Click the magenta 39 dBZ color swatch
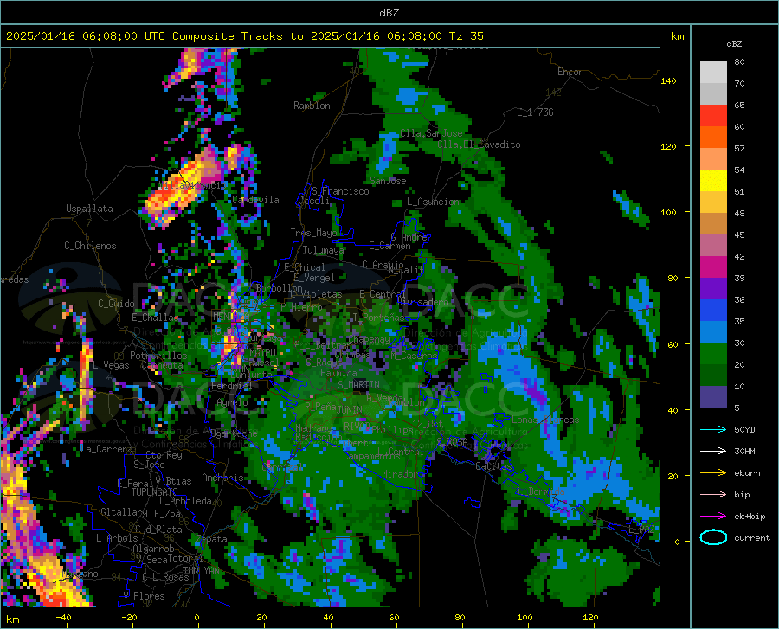The image size is (779, 629). coord(713,267)
